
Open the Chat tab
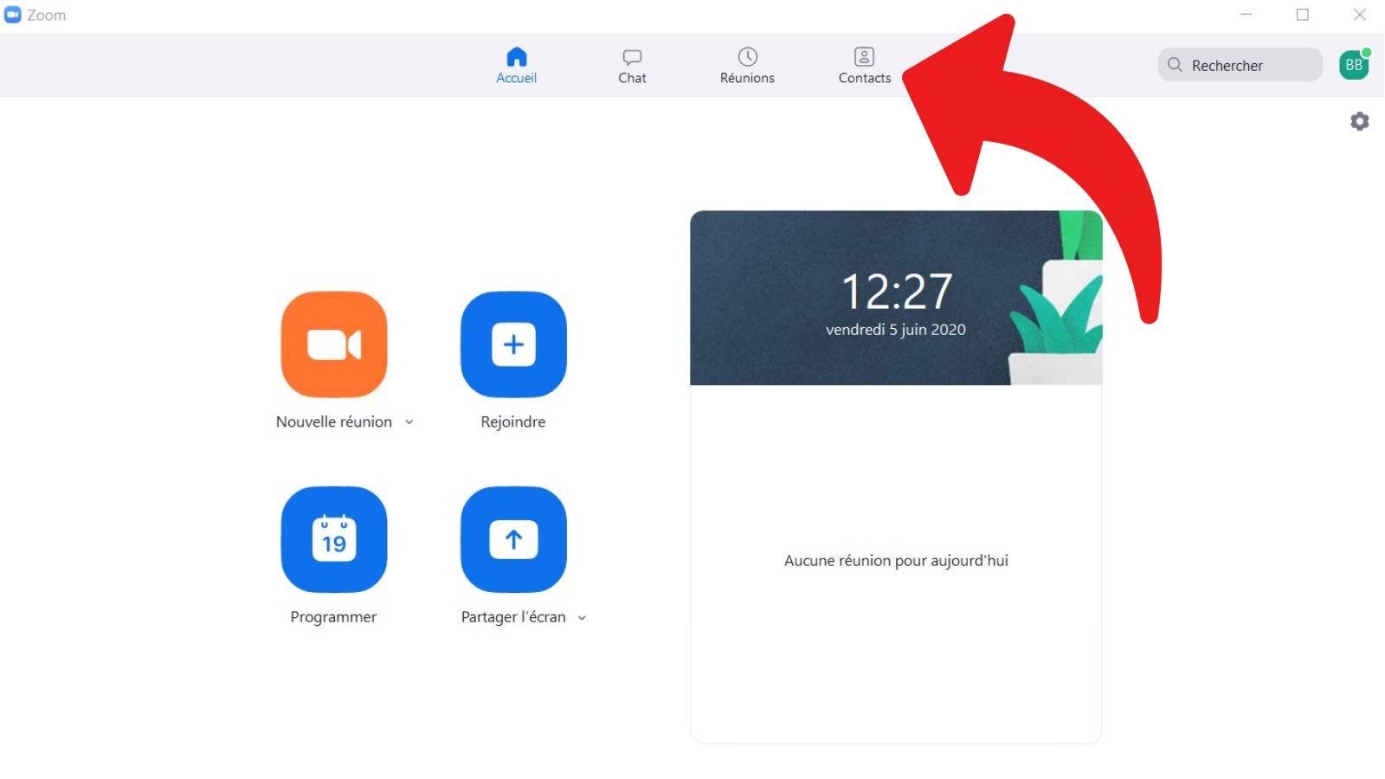(x=632, y=66)
